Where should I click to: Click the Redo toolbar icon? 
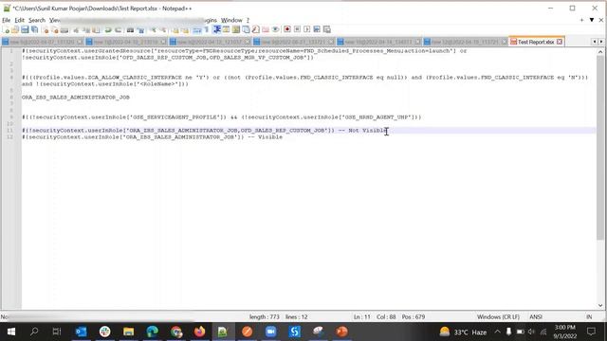[x=118, y=29]
